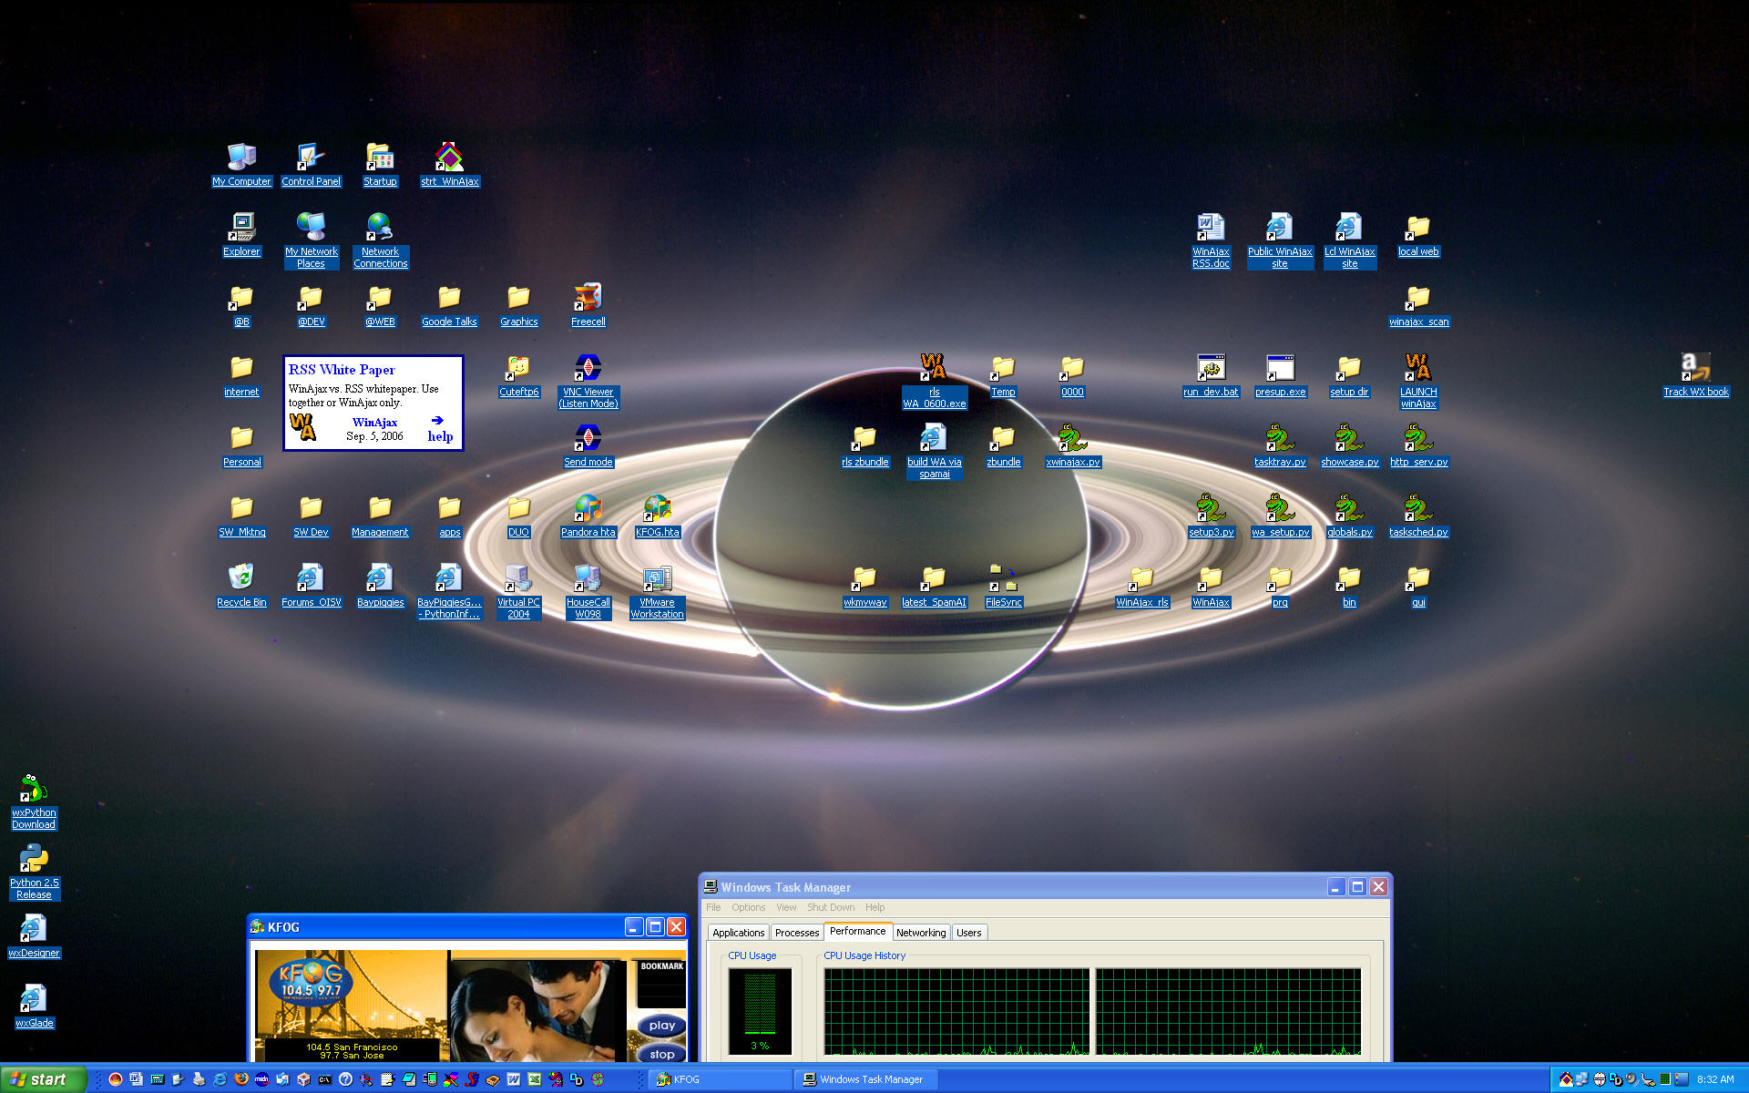The width and height of the screenshot is (1749, 1093).
Task: Open the Track WX book Amazon shortcut
Action: pyautogui.click(x=1695, y=368)
